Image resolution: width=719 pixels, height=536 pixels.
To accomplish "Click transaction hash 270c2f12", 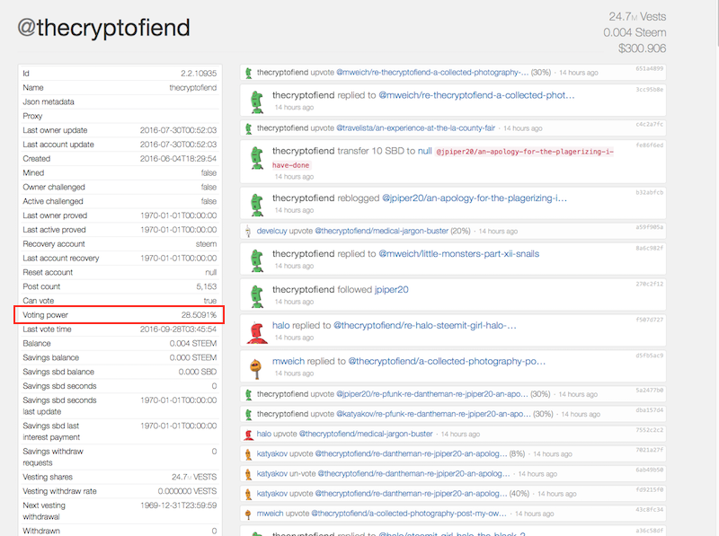I will click(649, 284).
